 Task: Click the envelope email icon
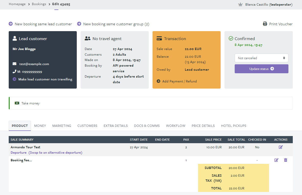point(14,64)
